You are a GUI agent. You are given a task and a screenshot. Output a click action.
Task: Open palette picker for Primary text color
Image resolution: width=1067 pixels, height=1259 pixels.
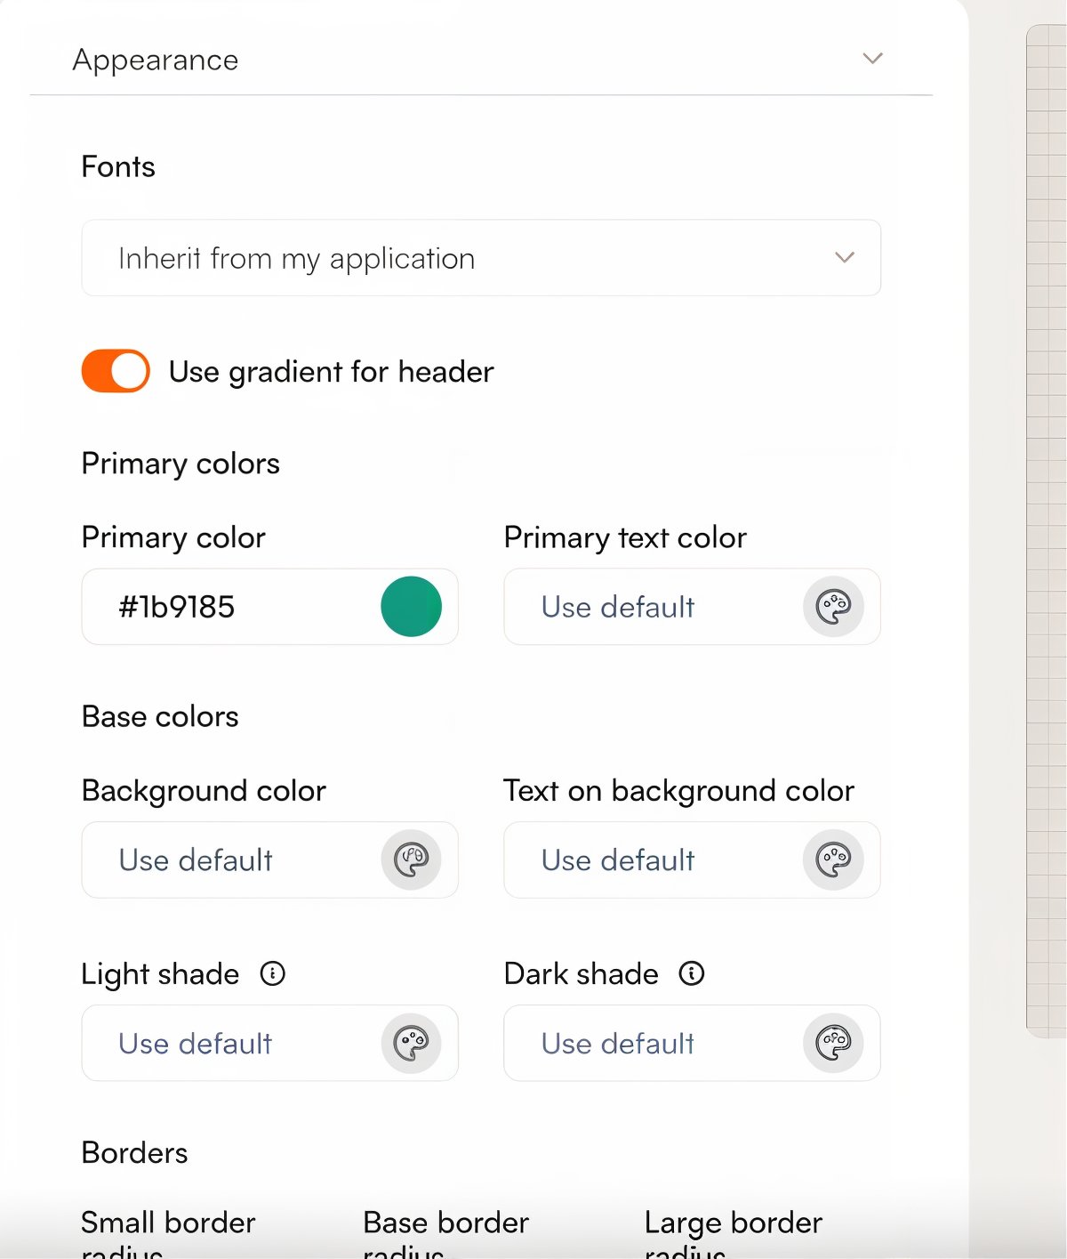coord(833,607)
